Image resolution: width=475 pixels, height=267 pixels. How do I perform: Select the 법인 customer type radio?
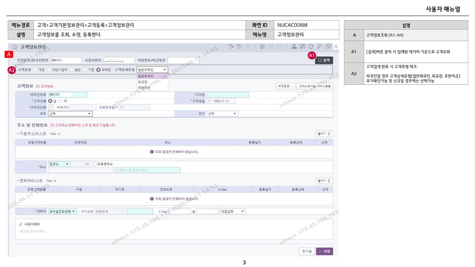click(71, 70)
